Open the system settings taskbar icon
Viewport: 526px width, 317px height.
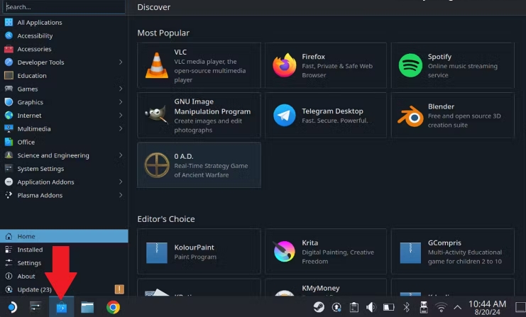click(35, 307)
